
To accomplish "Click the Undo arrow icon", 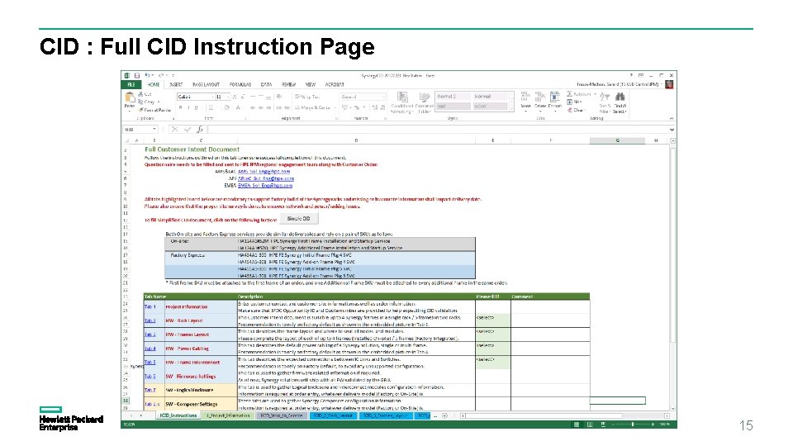I will click(x=147, y=75).
